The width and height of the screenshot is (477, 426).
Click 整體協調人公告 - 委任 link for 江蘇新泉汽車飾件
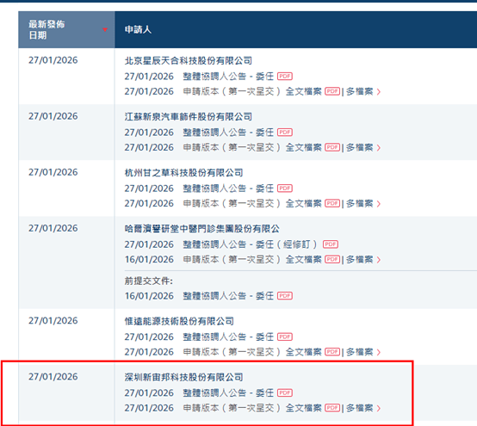228,133
